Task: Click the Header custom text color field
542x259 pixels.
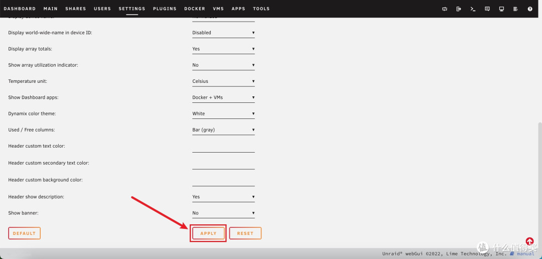Action: 223,147
